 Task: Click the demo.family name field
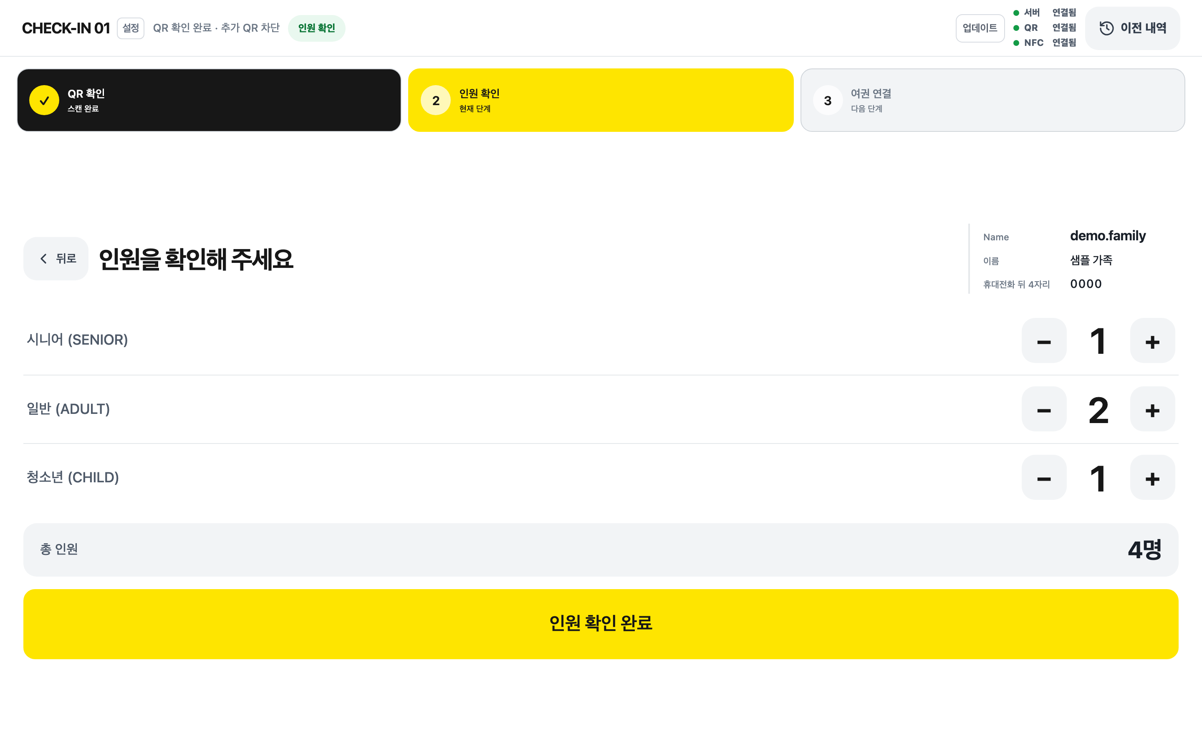click(x=1108, y=236)
